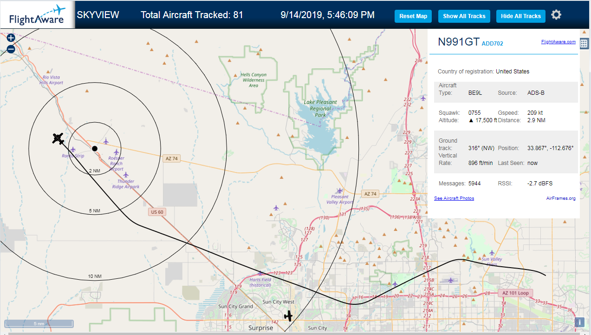Toggle the table grid icon on sidebar
This screenshot has width=591, height=335.
[x=584, y=43]
